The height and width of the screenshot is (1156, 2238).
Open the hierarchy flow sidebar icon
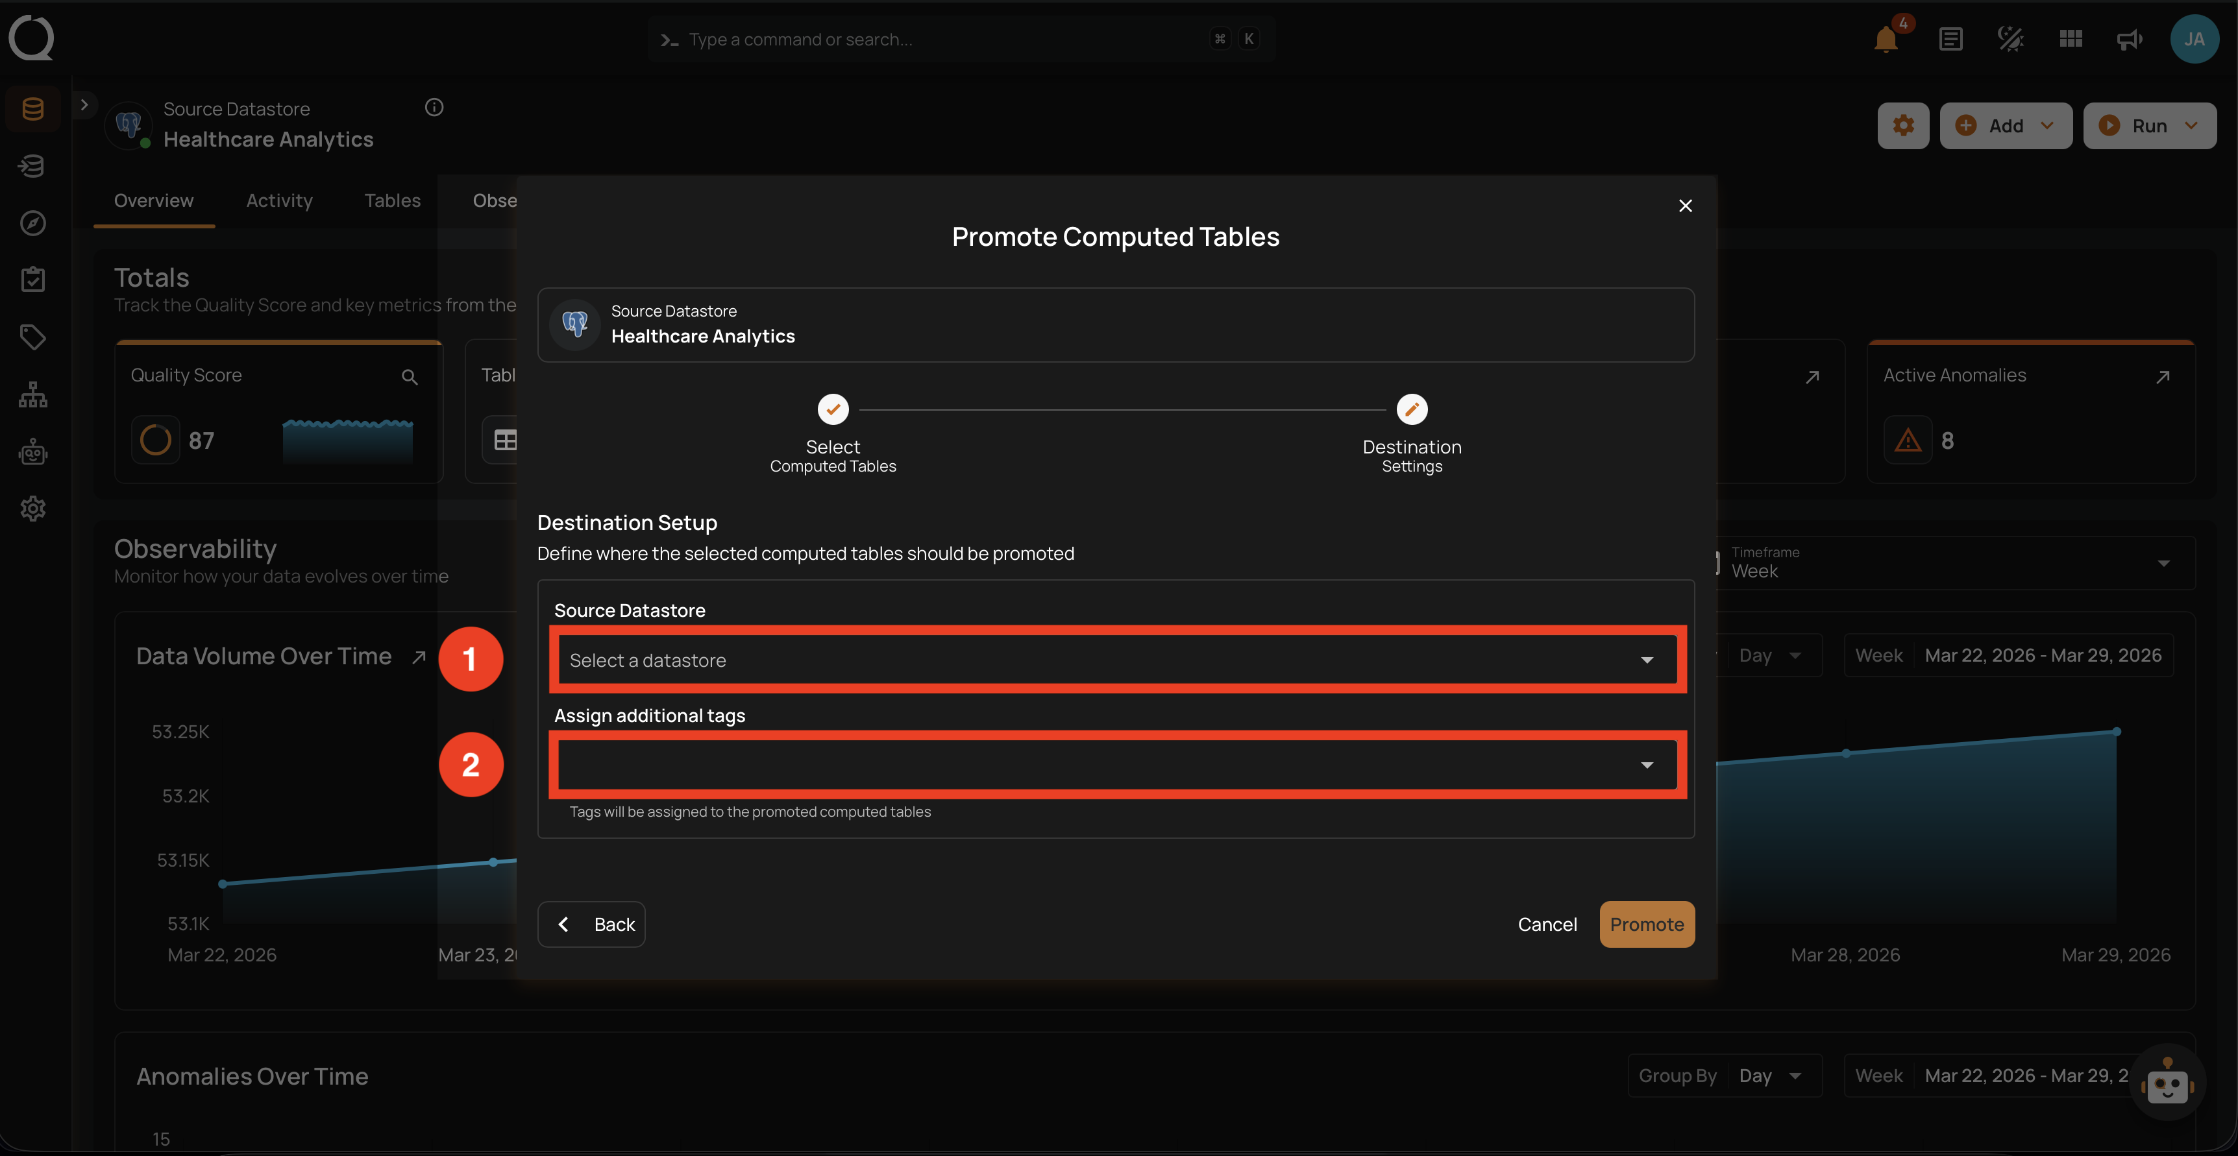(x=33, y=394)
